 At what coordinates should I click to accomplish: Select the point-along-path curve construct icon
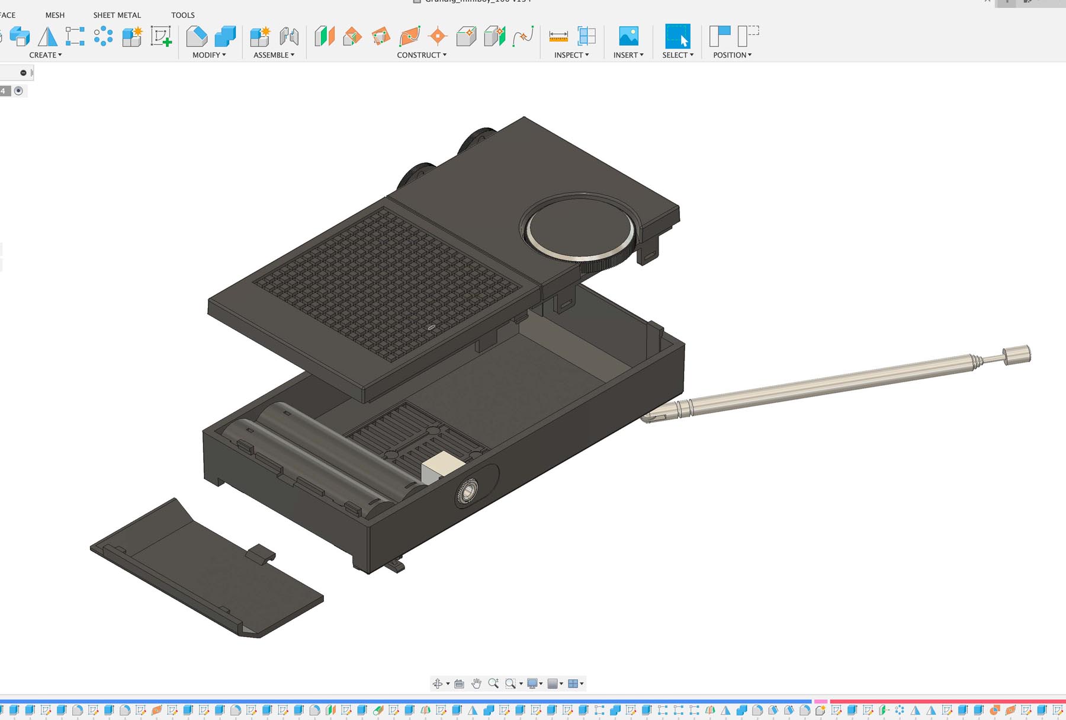click(x=524, y=37)
